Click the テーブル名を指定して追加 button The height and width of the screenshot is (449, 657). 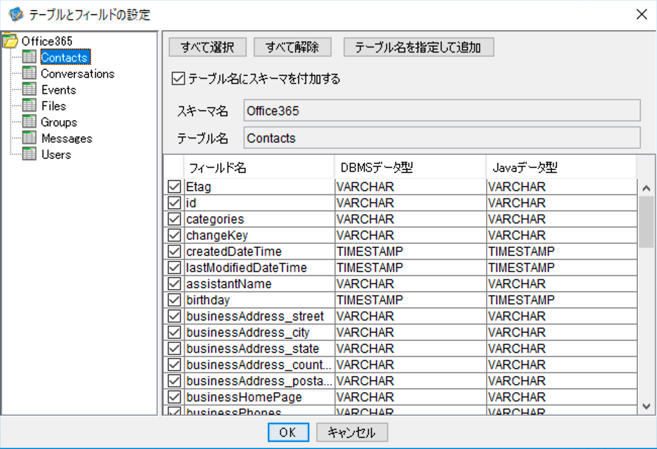tap(418, 48)
